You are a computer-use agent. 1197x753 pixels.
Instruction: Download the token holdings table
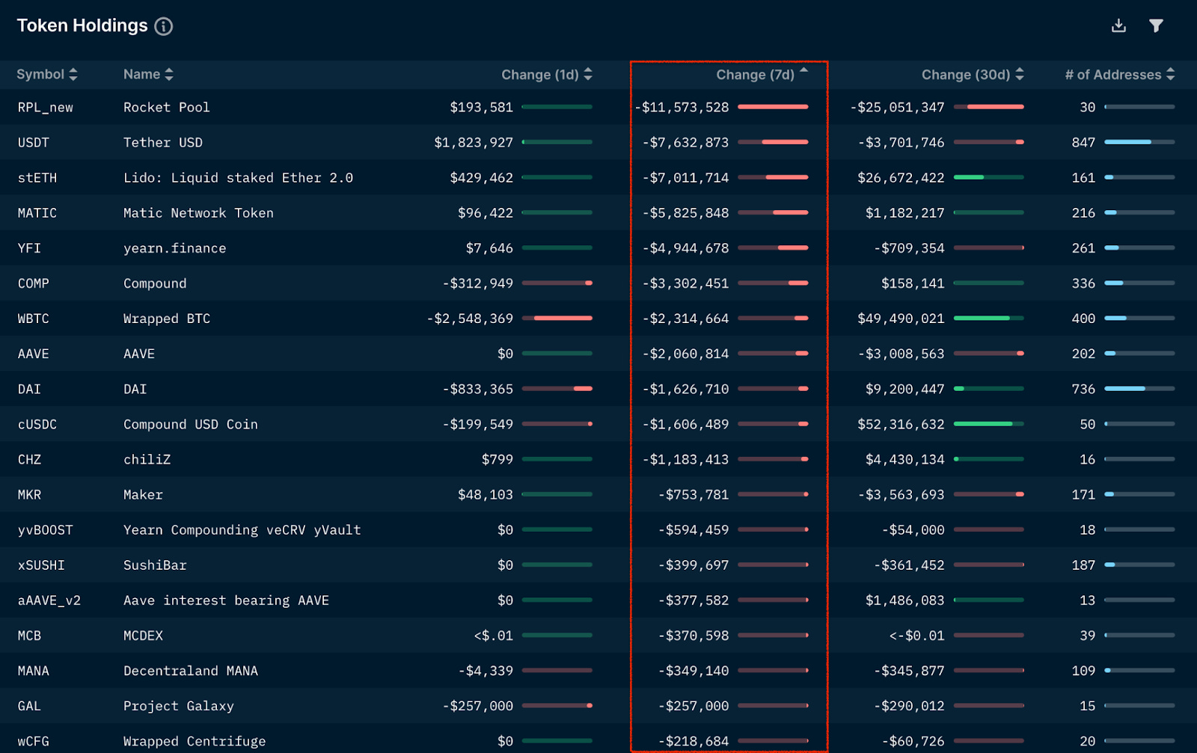click(x=1118, y=25)
